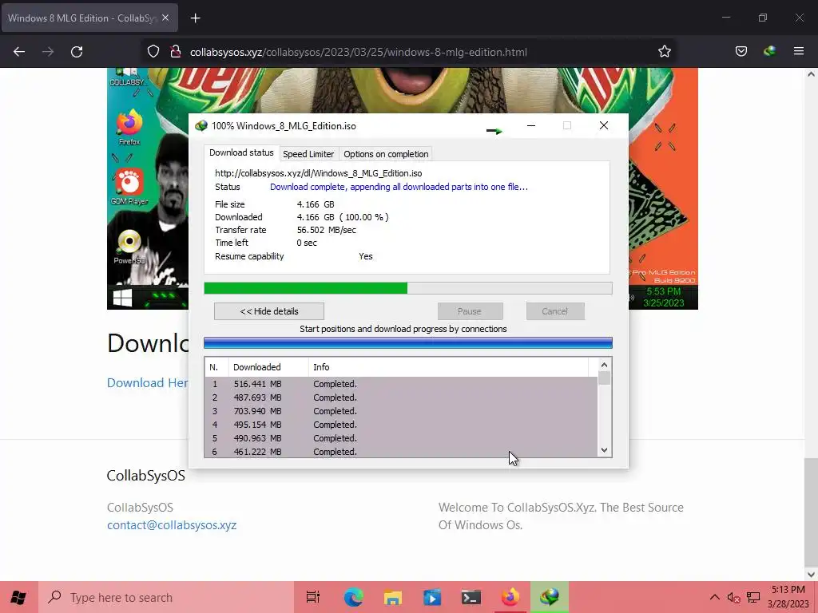The width and height of the screenshot is (818, 613).
Task: Click the muted volume tray icon
Action: pos(733,597)
